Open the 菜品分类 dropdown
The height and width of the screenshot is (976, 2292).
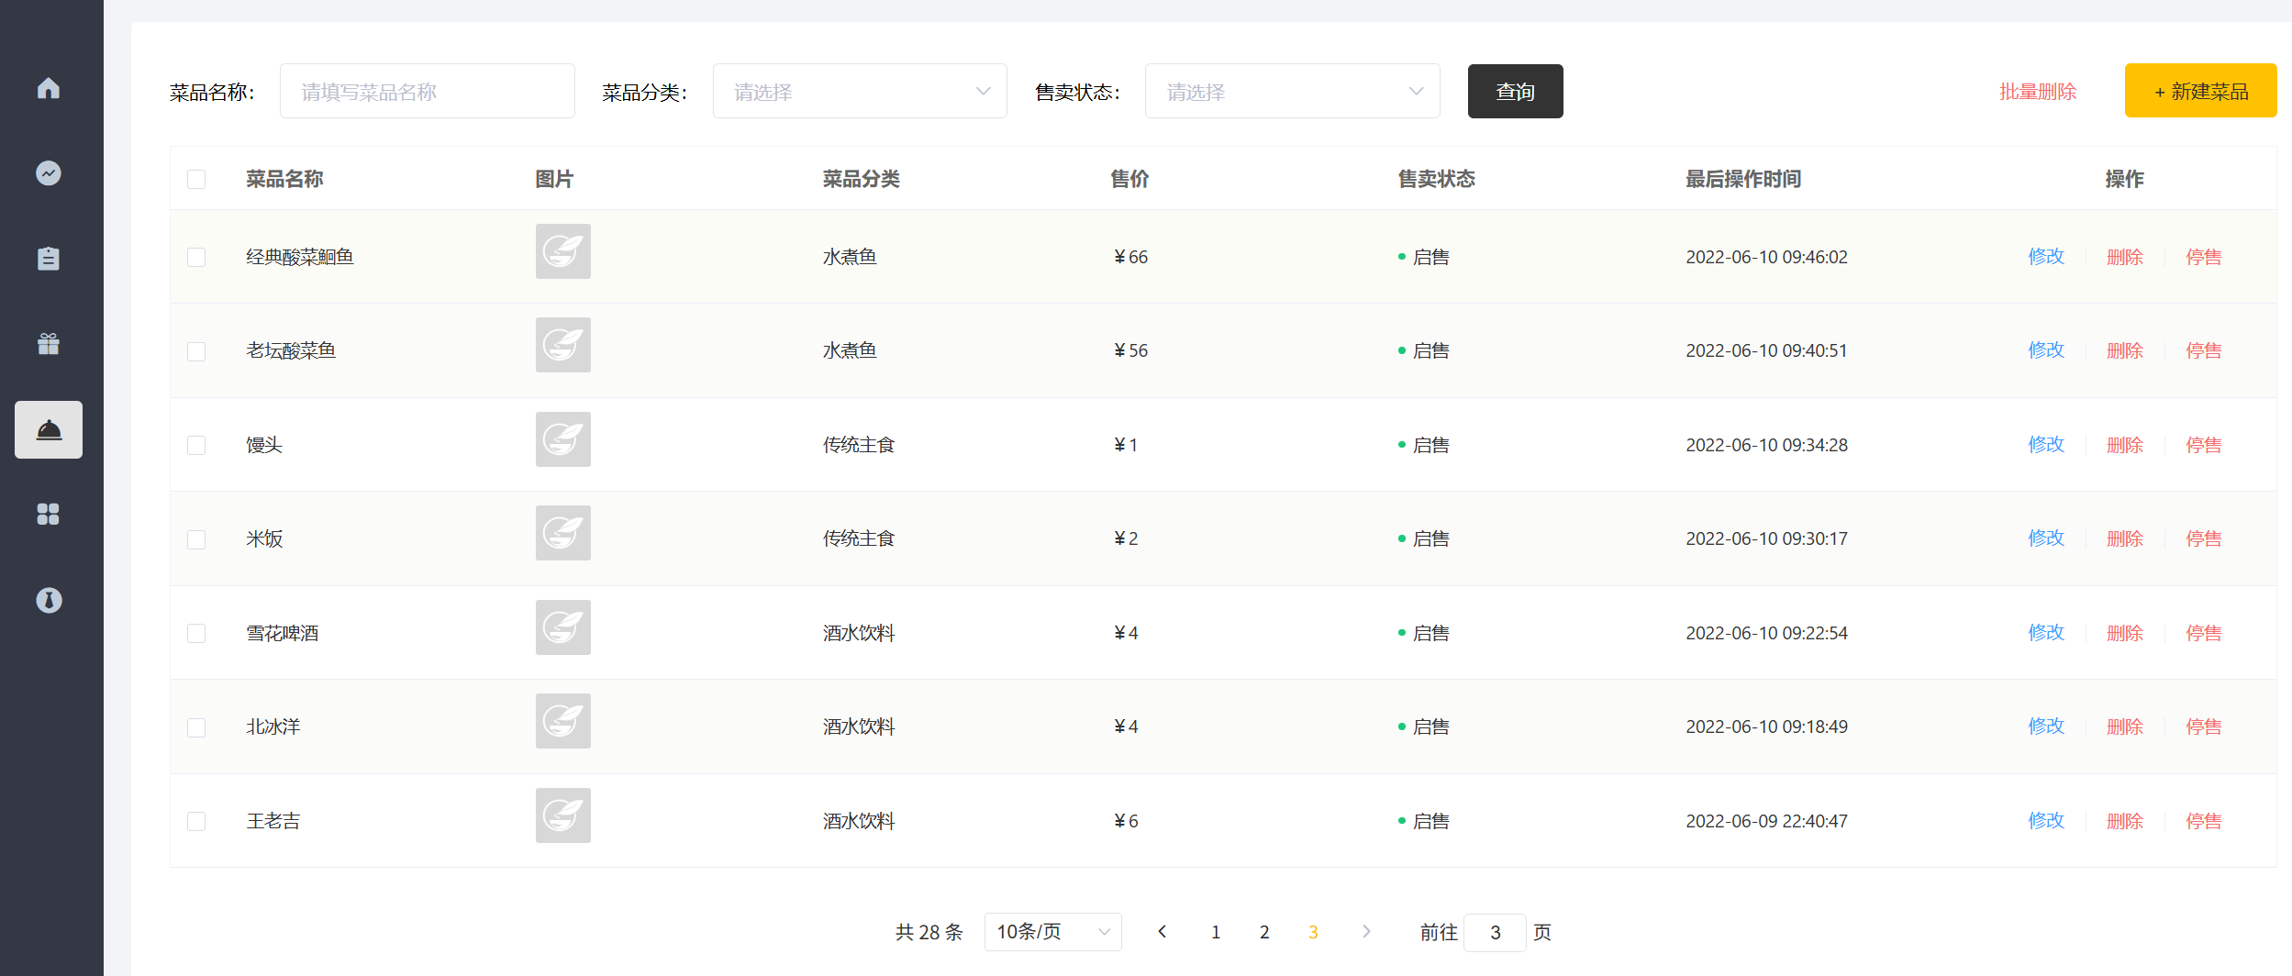pos(860,91)
